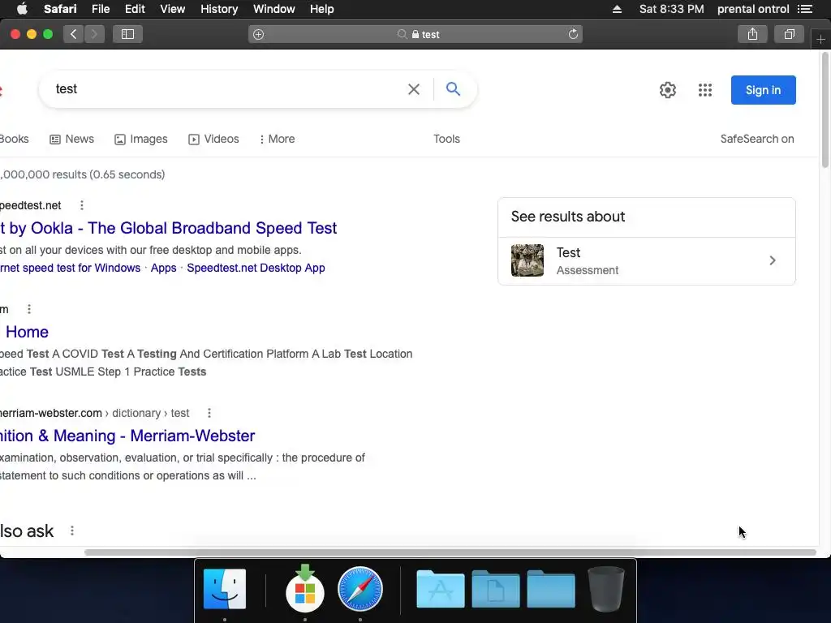
Task: Open options dots next to also ask
Action: tap(72, 531)
